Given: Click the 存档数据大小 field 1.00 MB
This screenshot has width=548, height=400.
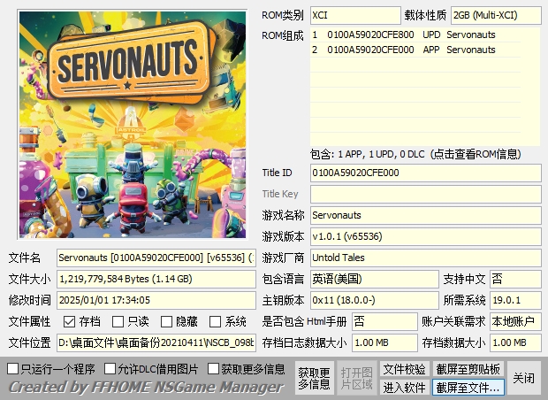Looking at the screenshot, I should pyautogui.click(x=515, y=343).
